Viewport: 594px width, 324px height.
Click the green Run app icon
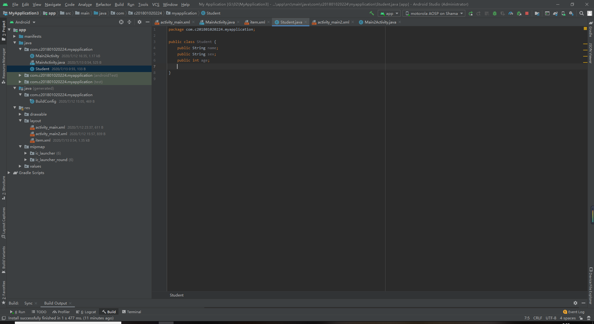click(471, 13)
